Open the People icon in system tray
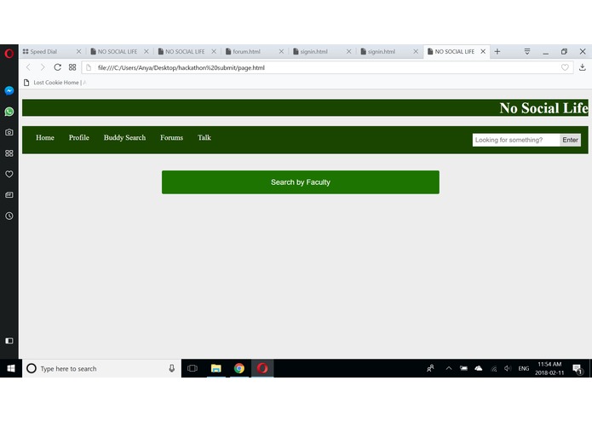 click(430, 368)
